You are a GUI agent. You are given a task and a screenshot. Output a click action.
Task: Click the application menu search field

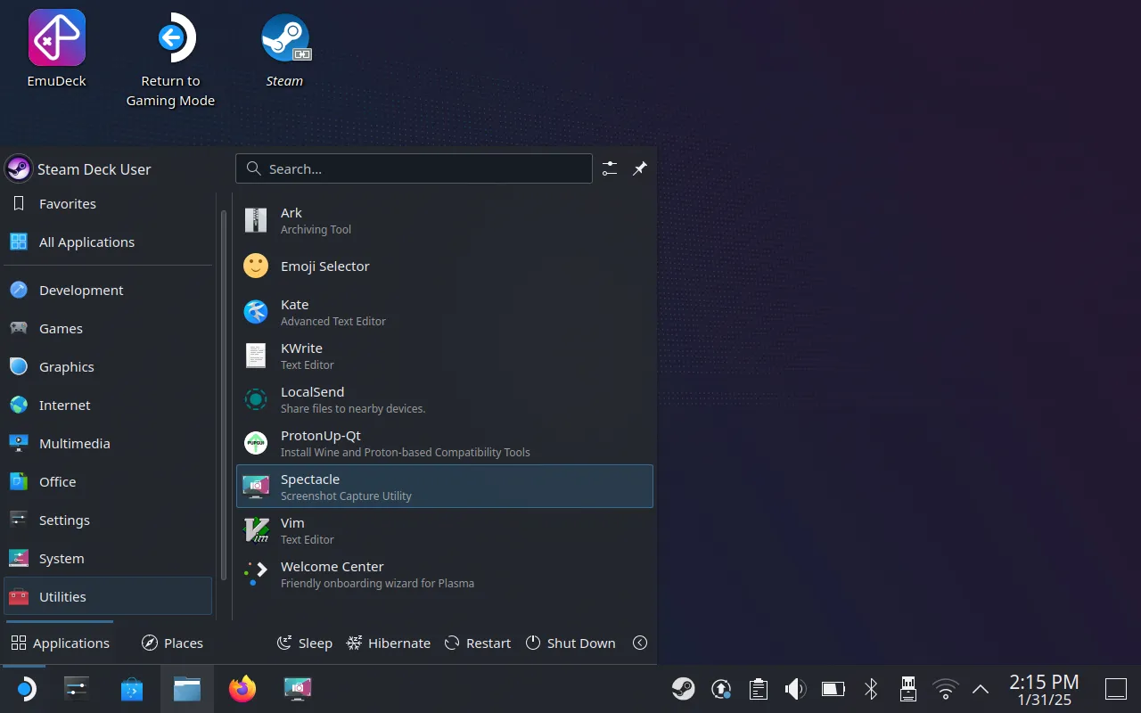coord(415,168)
